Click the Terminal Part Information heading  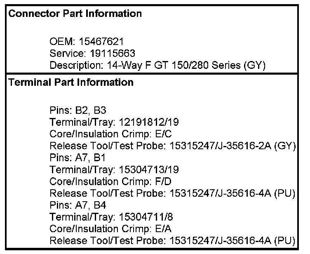(x=71, y=82)
